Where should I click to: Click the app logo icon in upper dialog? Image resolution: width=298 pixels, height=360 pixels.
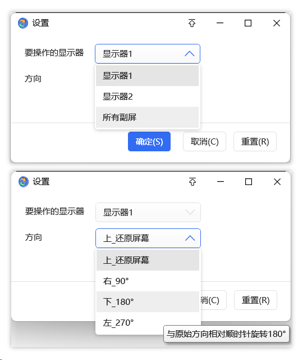[x=23, y=23]
